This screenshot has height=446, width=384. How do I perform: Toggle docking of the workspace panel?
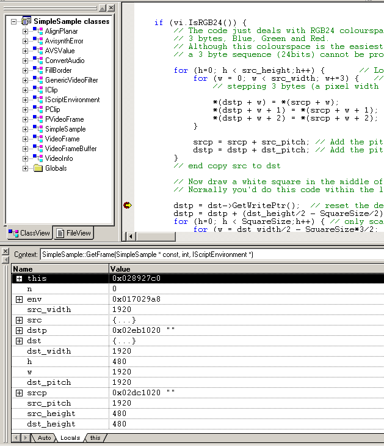(103, 8)
